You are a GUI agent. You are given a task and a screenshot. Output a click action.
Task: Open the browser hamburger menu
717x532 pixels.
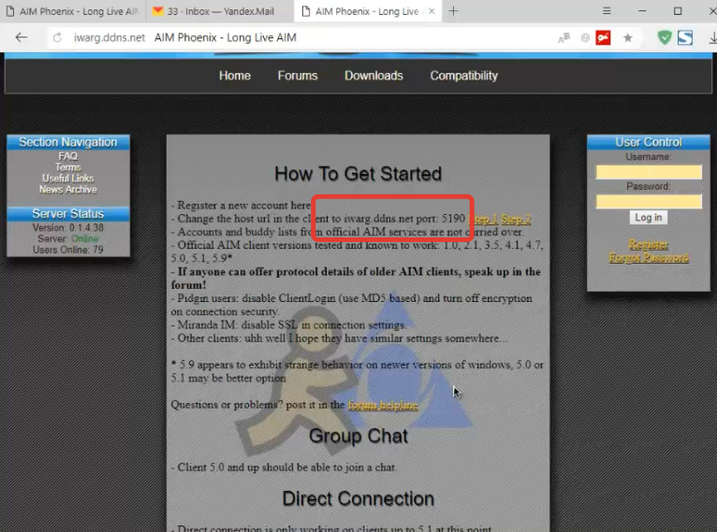point(607,11)
